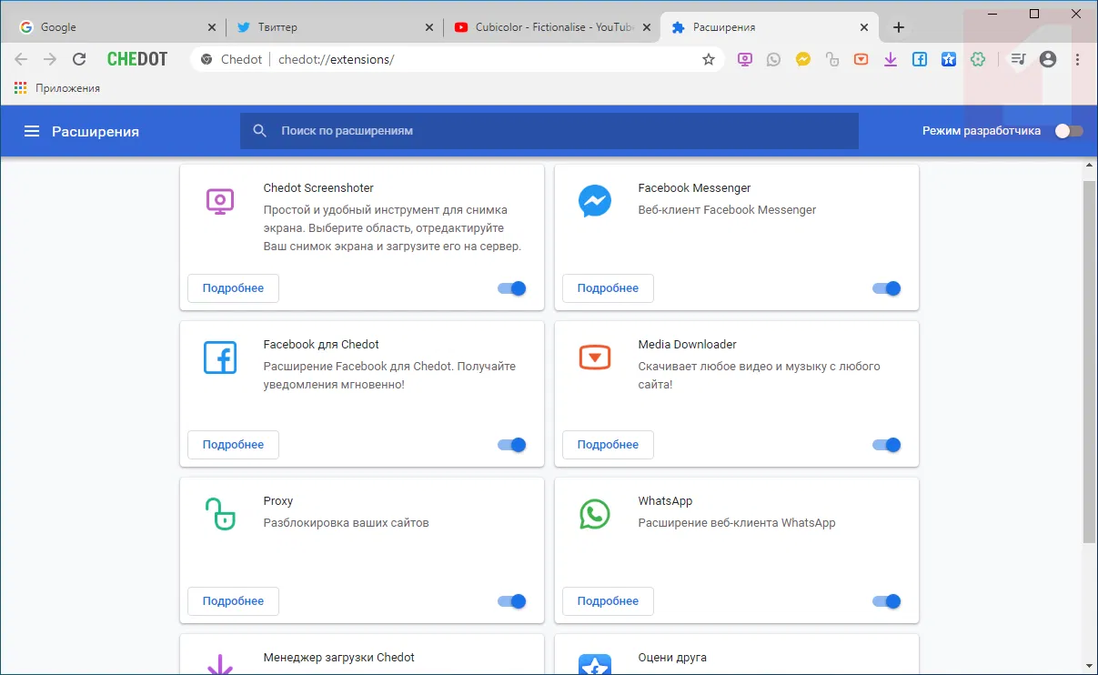Disable the Media Downloader extension
Viewport: 1098px width, 675px height.
coord(887,445)
